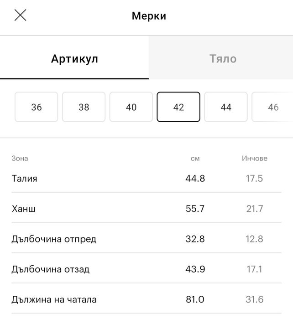The image size is (293, 319).
Task: Close the Мерки measurements panel
Action: coord(21,16)
